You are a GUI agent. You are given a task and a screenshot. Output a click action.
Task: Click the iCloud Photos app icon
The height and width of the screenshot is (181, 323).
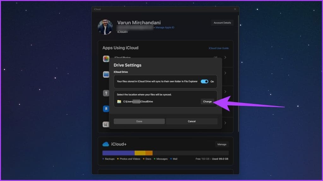pos(106,59)
